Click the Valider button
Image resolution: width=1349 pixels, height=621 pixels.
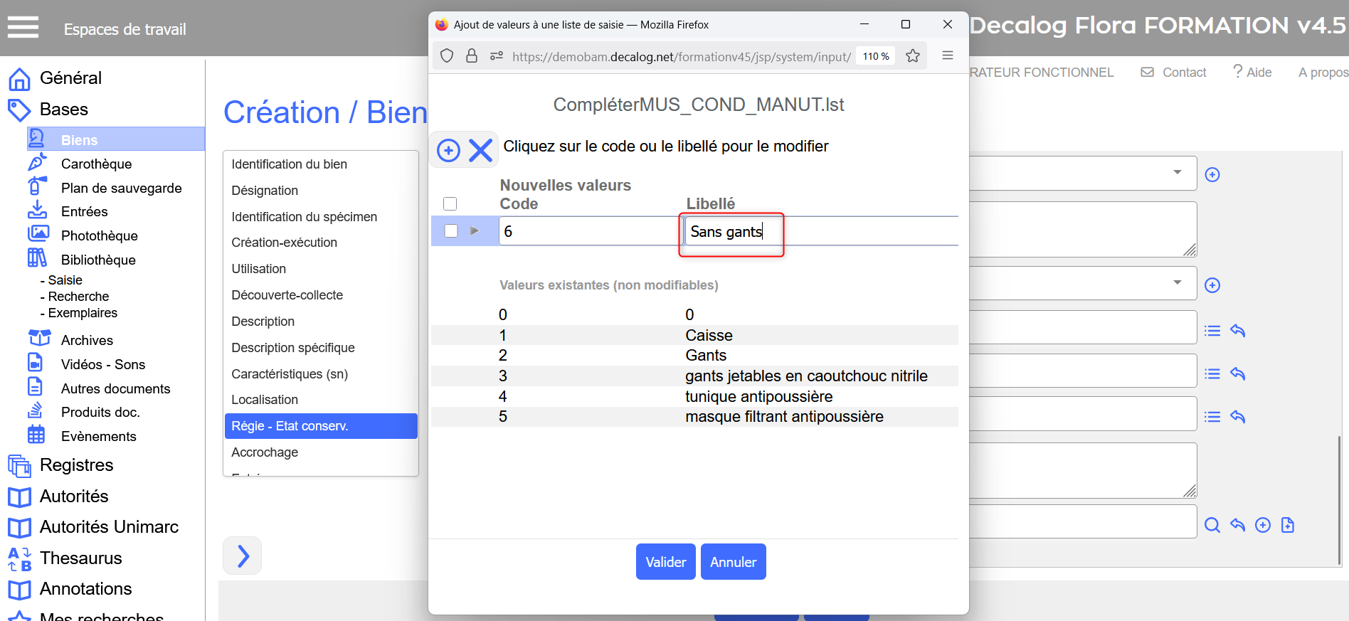665,562
